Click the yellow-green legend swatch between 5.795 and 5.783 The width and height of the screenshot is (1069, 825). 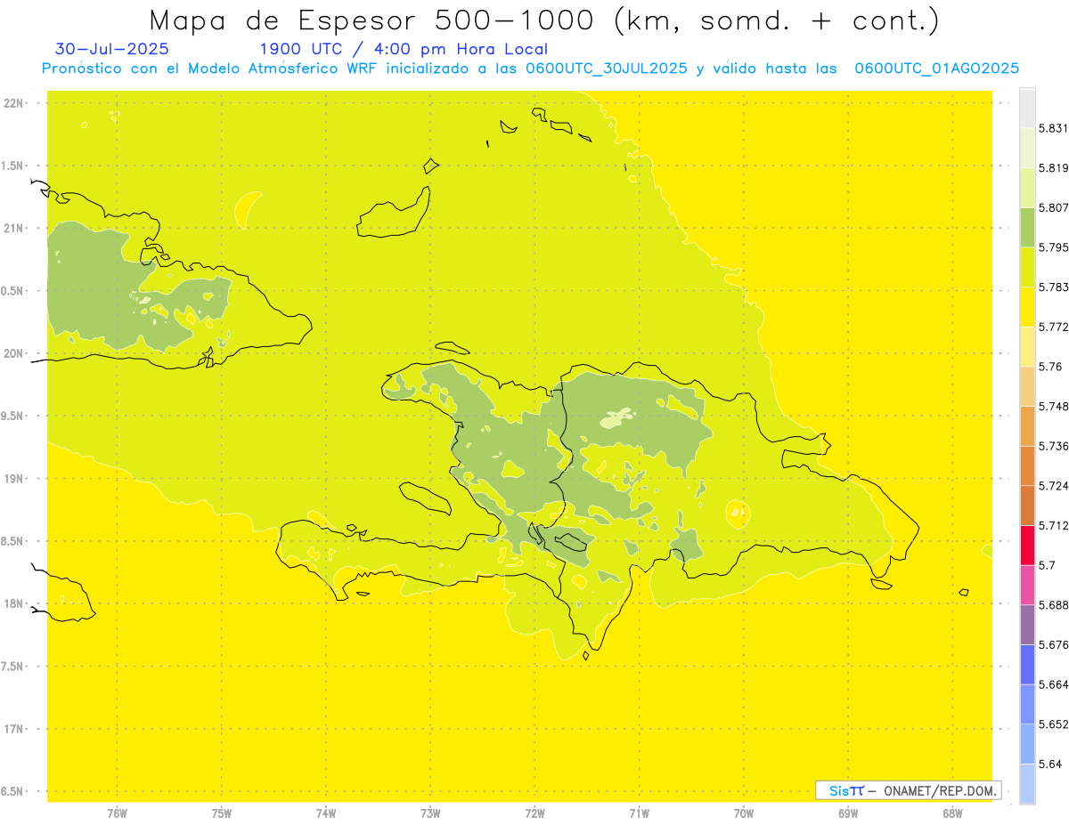click(1027, 267)
